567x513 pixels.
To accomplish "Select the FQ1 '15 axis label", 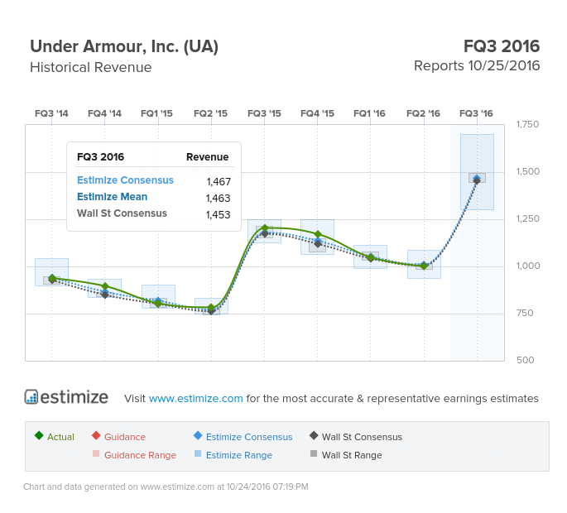I will pyautogui.click(x=156, y=113).
